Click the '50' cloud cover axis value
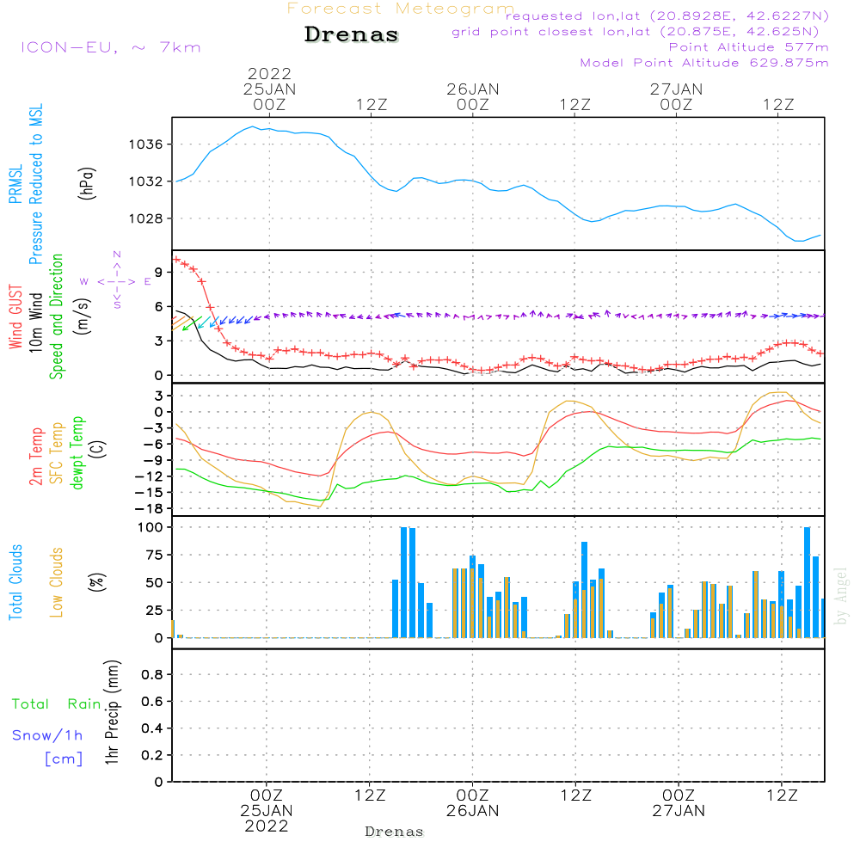 155,583
